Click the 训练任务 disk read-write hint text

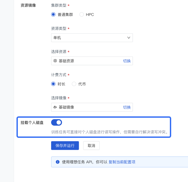coord(110,132)
